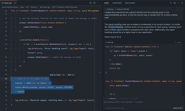Click the 'etl' breadcrumb segment
185x111 pixels.
[27, 7]
